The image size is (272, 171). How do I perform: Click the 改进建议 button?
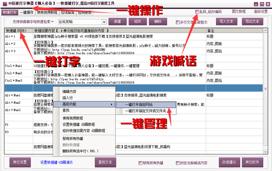229,162
